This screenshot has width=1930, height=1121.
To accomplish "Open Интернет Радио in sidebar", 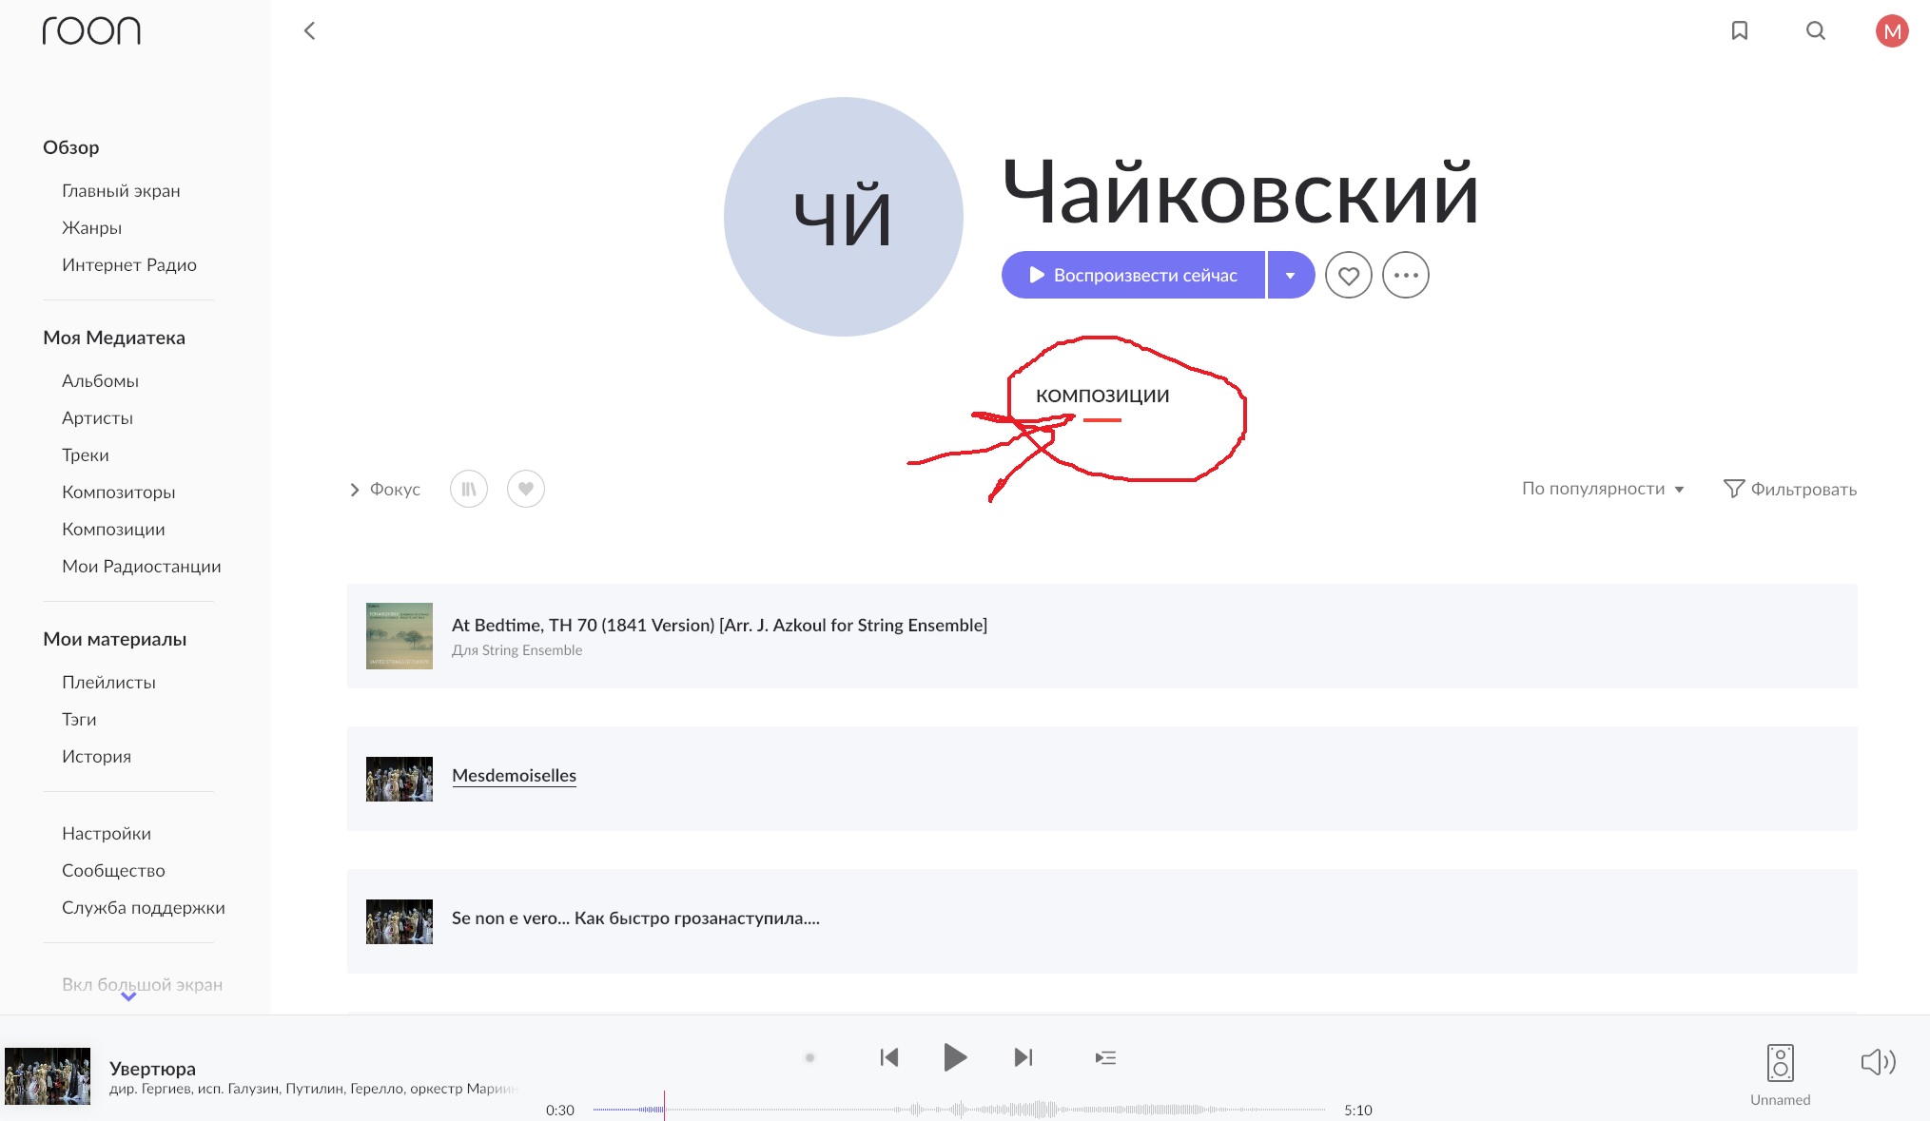I will [x=129, y=264].
